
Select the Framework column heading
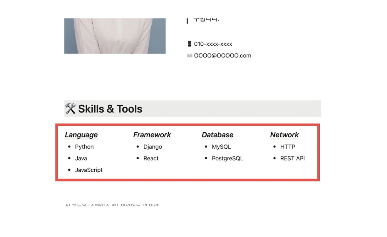pyautogui.click(x=152, y=135)
